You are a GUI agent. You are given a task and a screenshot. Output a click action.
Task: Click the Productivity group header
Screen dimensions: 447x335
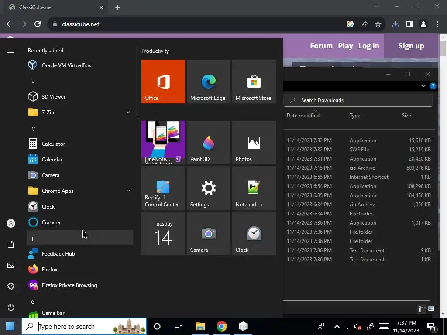[x=155, y=51]
